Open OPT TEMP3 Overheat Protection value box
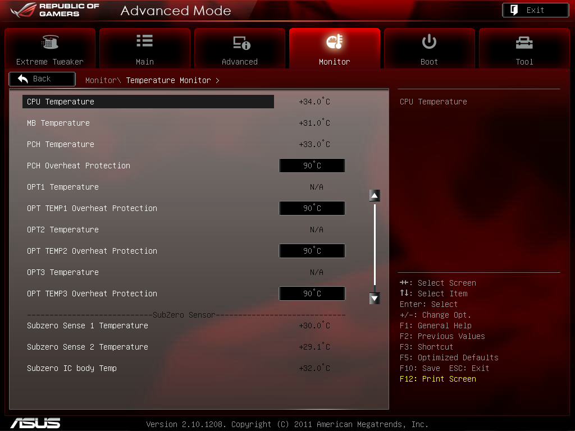575x431 pixels. pyautogui.click(x=312, y=294)
